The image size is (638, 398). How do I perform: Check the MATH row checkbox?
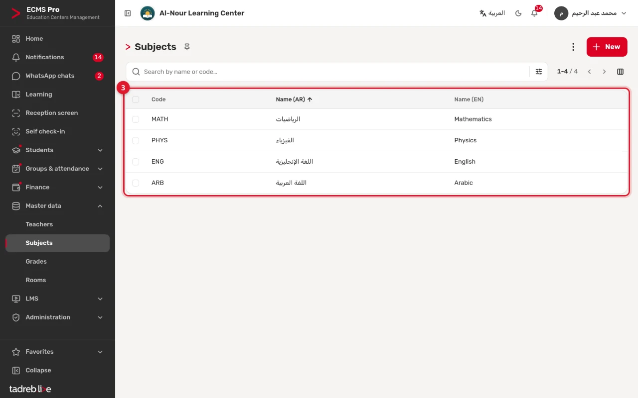pos(136,119)
